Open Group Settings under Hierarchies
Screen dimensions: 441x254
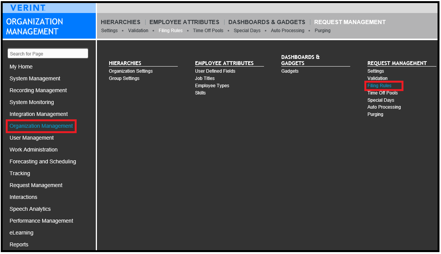(x=124, y=78)
